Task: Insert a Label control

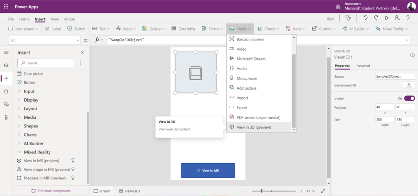Action: [x=53, y=29]
